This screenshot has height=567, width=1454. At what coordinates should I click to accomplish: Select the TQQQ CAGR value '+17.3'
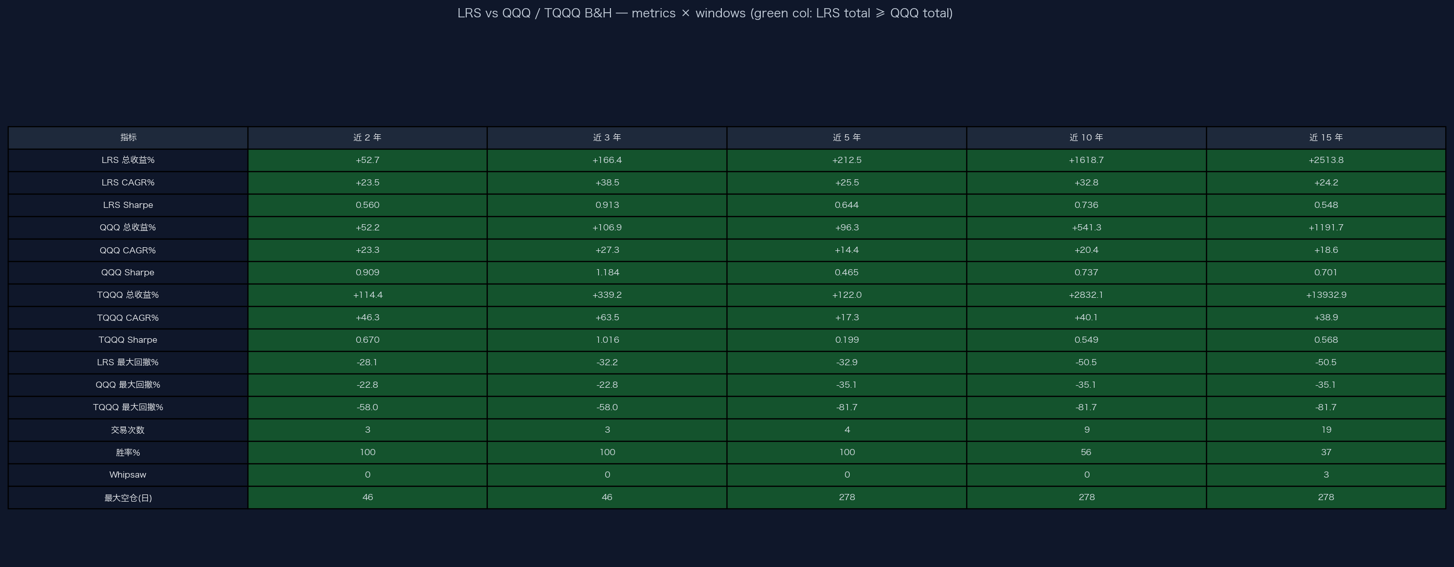[847, 318]
